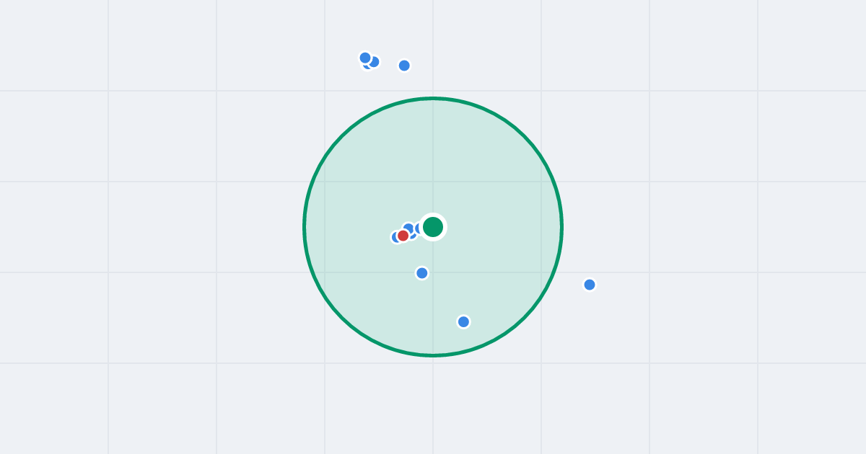This screenshot has width=866, height=454.
Task: Click the isolated blue marker above the green circle
Action: tap(404, 66)
